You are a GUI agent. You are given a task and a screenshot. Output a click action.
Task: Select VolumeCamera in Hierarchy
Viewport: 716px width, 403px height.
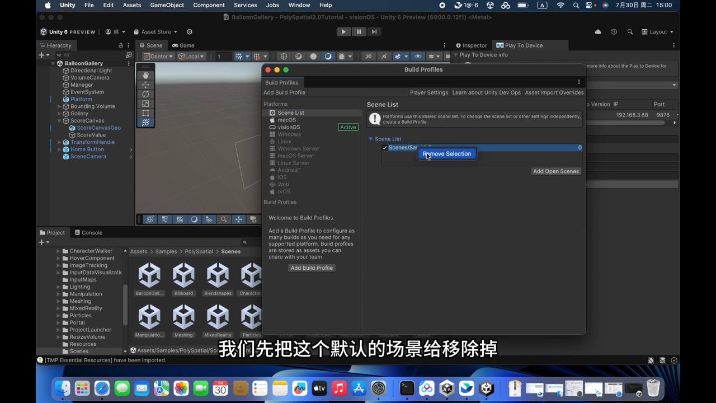[89, 78]
